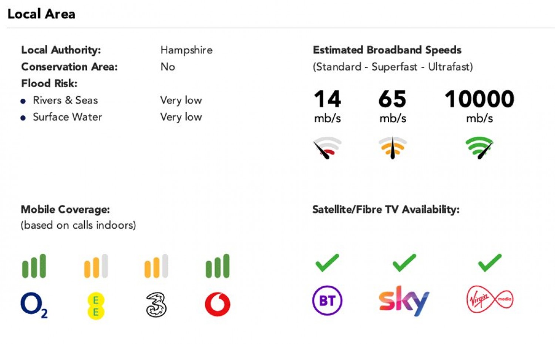Image resolution: width=555 pixels, height=344 pixels.
Task: Click the green signal bars above O2
Action: [x=34, y=266]
